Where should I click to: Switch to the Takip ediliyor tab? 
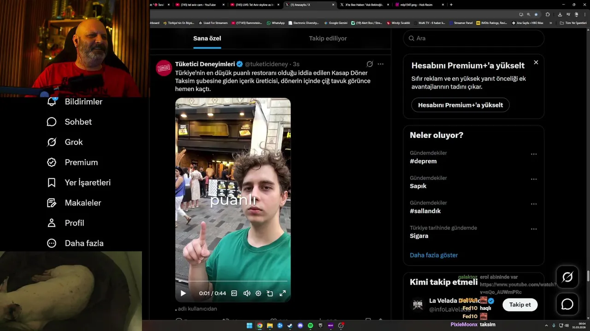click(328, 38)
